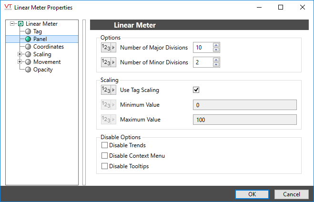This screenshot has width=314, height=202.
Task: Click the data source icon beside Use Tag Scaling
Action: coord(109,90)
